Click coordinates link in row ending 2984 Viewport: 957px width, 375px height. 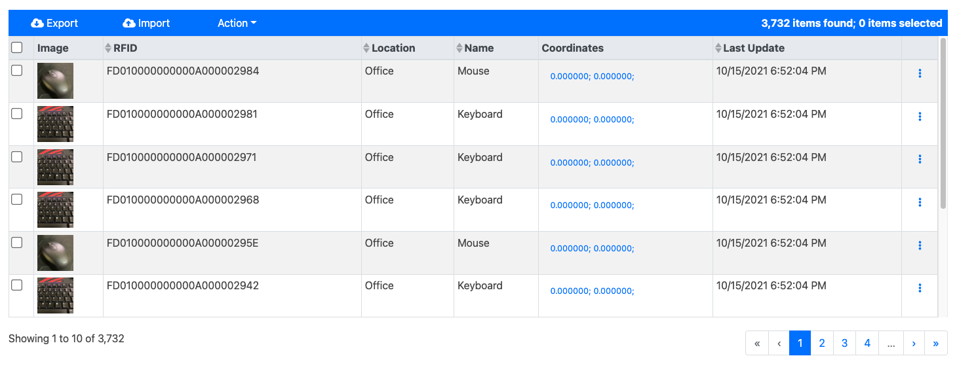[x=592, y=77]
